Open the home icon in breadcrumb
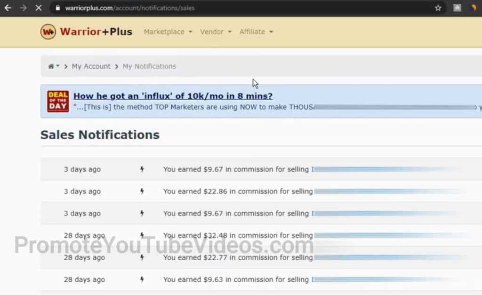This screenshot has width=482, height=295. (x=51, y=66)
